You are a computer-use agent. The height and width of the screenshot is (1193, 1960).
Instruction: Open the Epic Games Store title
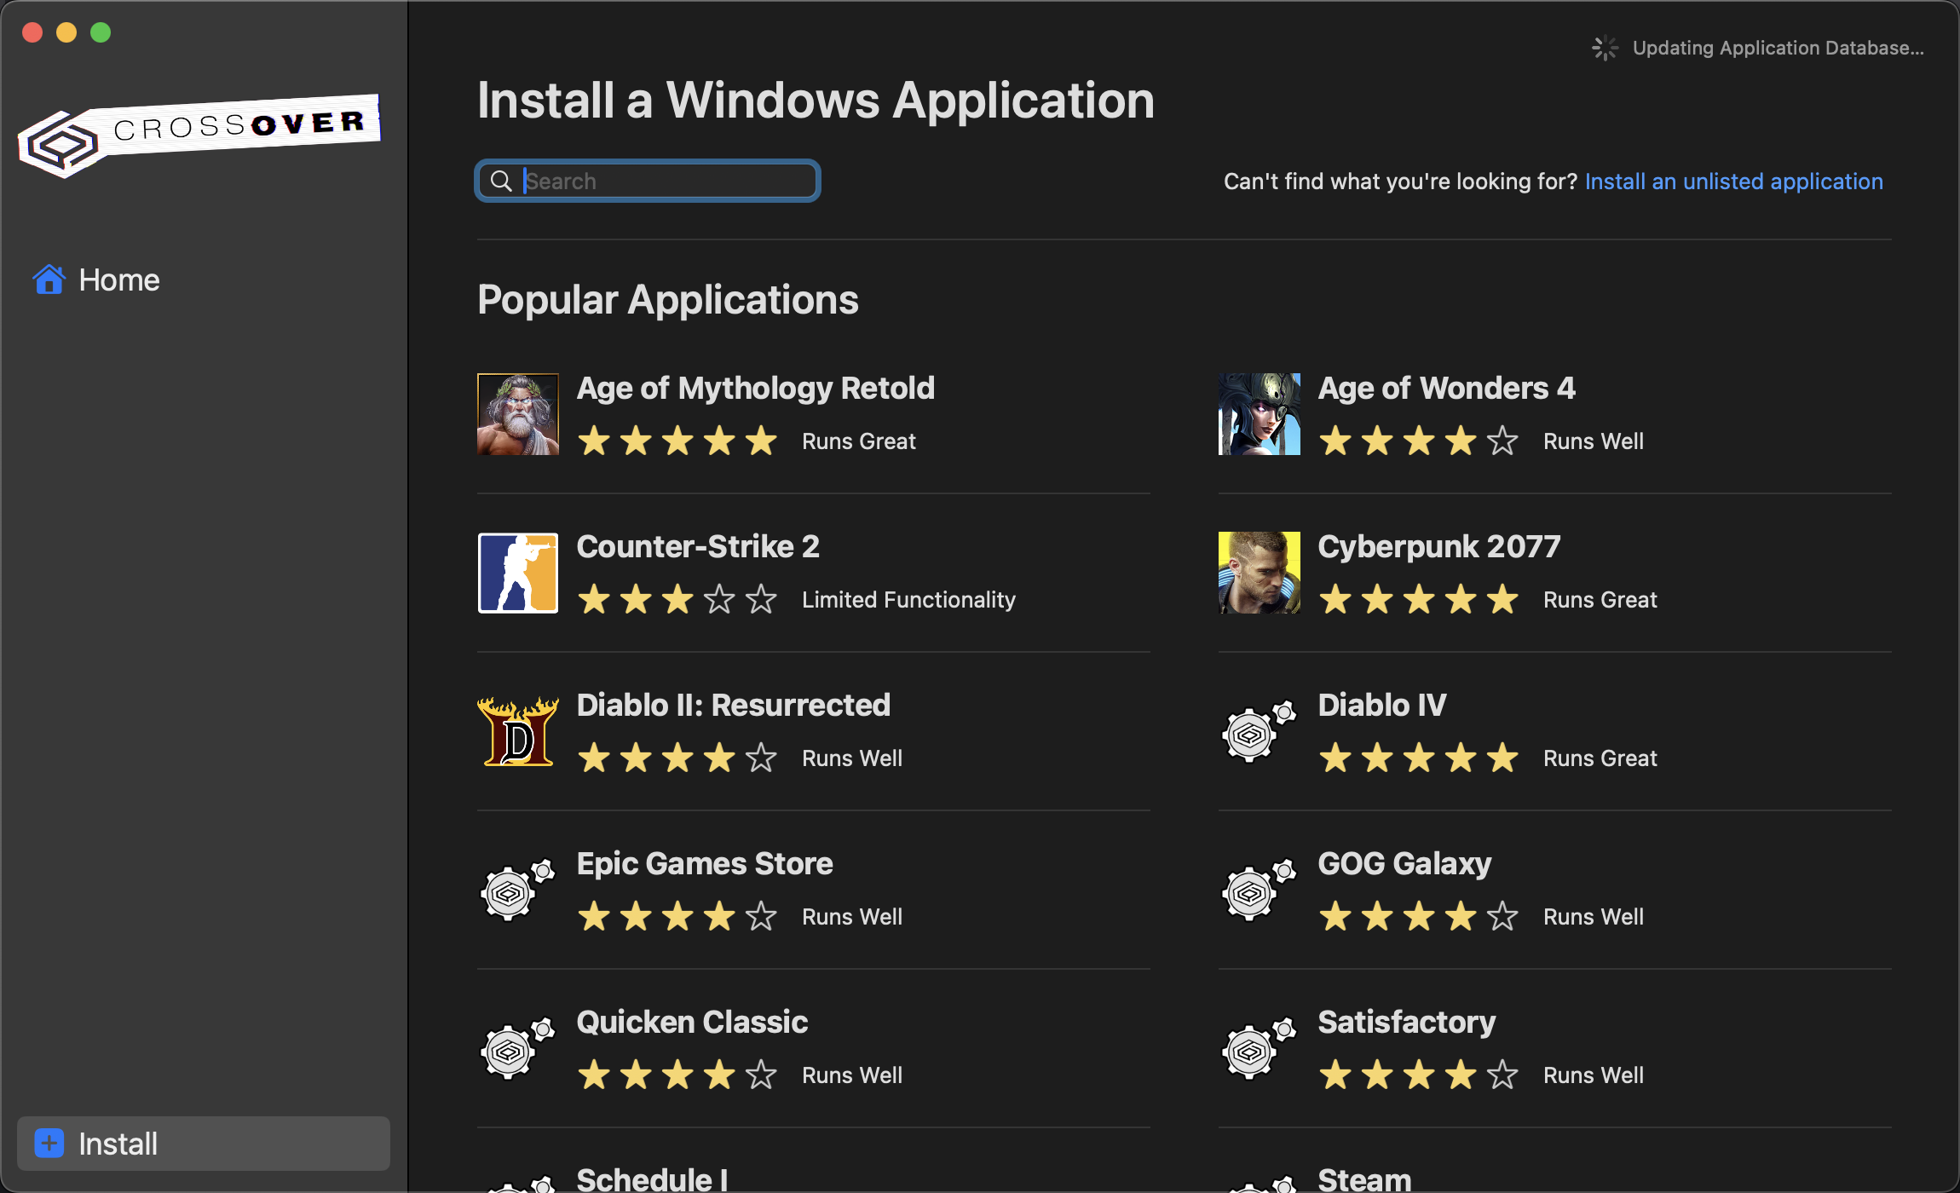click(705, 864)
